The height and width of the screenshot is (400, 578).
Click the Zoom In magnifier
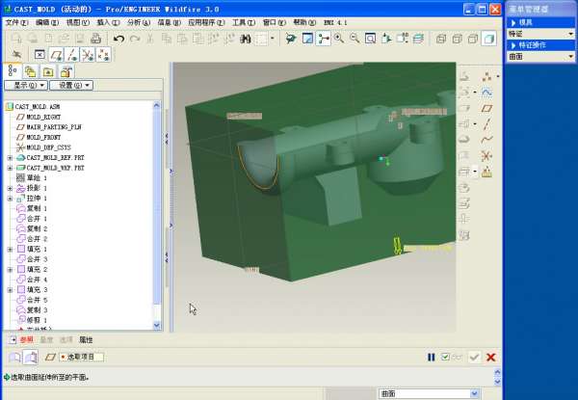(x=339, y=39)
